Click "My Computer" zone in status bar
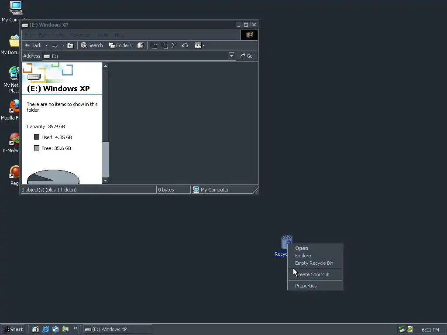 211,190
